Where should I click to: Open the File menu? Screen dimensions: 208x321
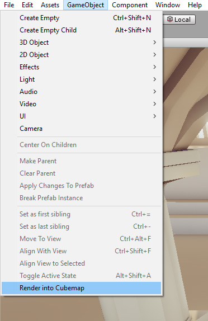[x=9, y=4]
